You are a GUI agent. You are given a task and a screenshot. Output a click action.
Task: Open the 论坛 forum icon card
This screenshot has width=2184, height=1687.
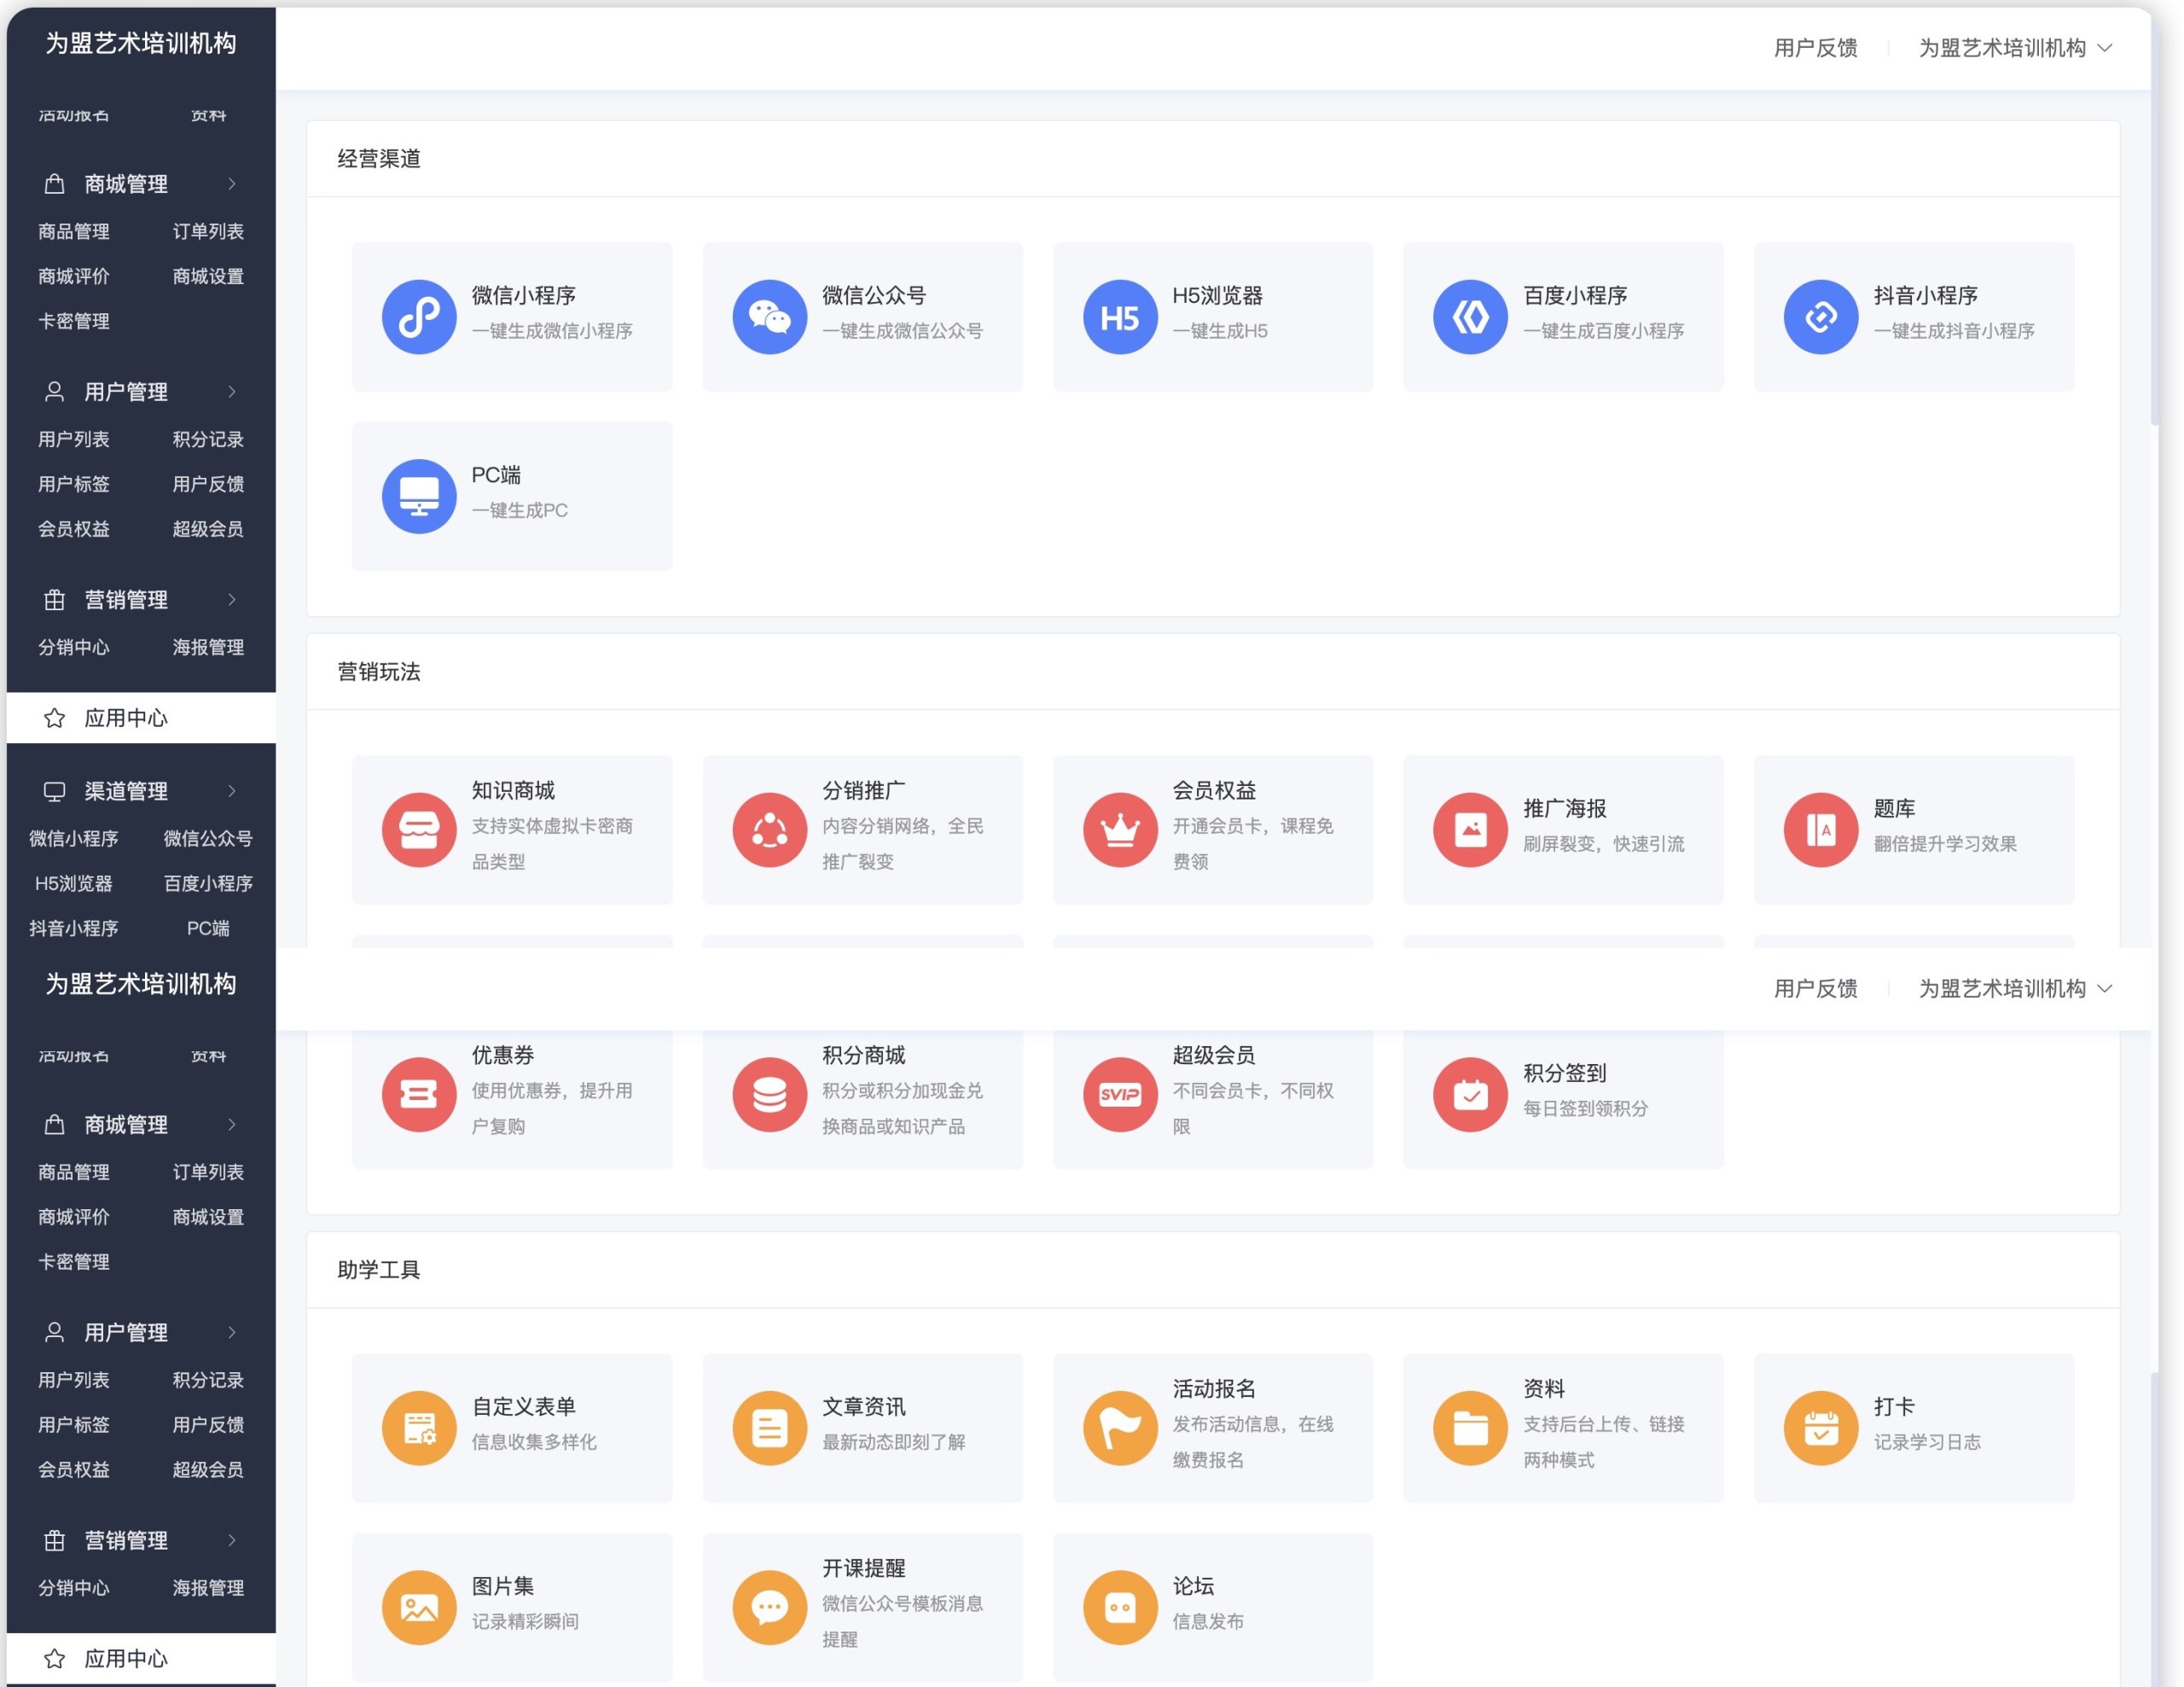click(x=1119, y=1607)
